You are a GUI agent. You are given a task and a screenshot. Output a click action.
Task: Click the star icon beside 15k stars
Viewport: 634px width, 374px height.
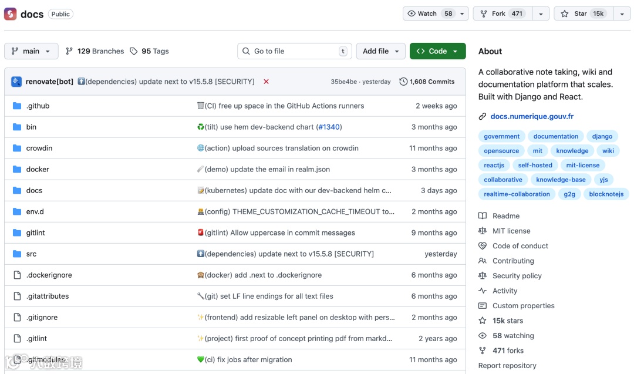click(x=483, y=321)
